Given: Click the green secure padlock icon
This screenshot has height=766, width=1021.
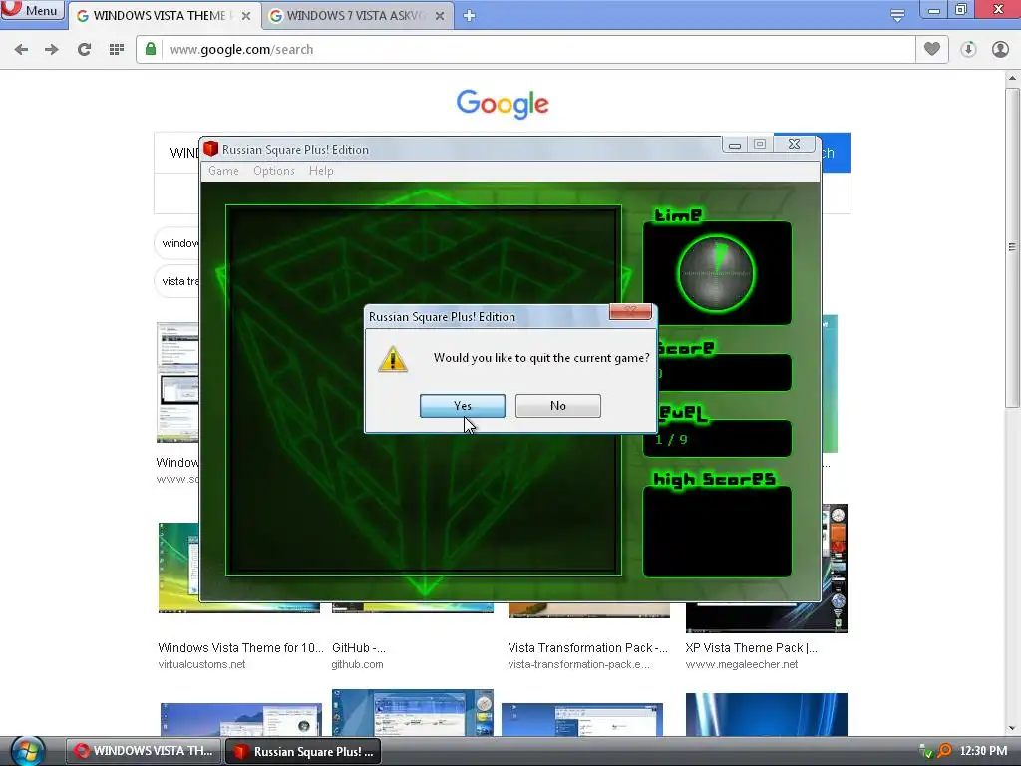Looking at the screenshot, I should (151, 50).
